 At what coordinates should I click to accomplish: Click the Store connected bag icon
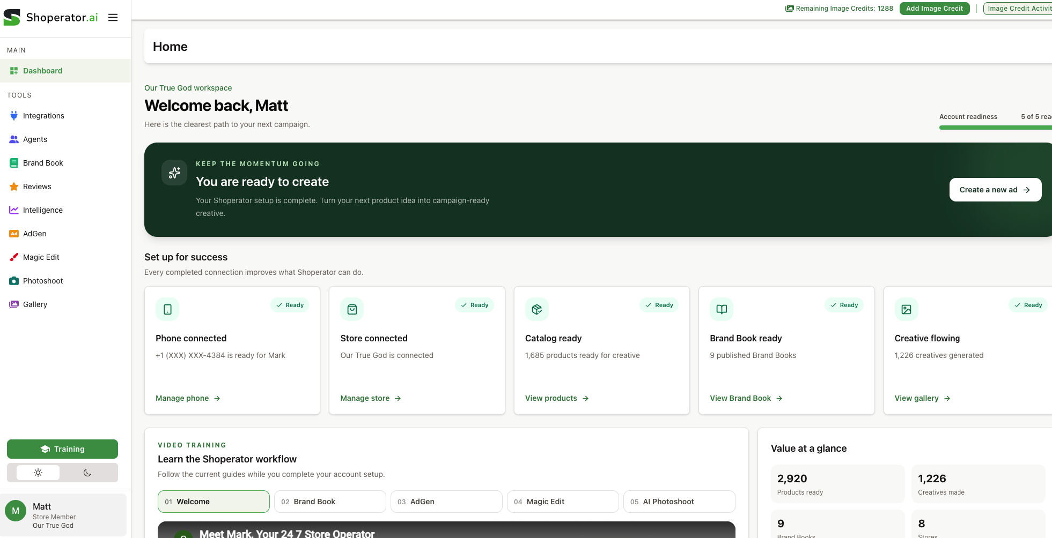pyautogui.click(x=352, y=309)
